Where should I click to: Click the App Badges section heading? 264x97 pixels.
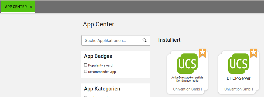98,56
